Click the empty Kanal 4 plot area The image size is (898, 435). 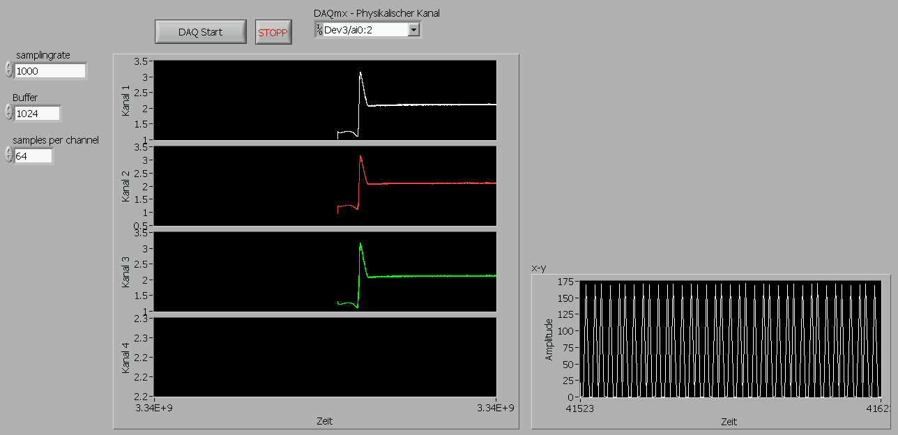(325, 357)
